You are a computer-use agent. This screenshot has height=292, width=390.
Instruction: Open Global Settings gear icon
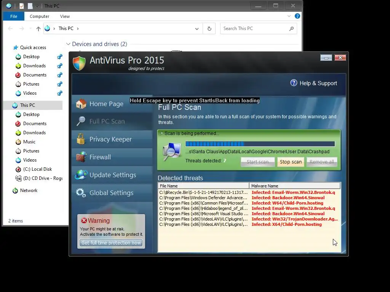[81, 193]
